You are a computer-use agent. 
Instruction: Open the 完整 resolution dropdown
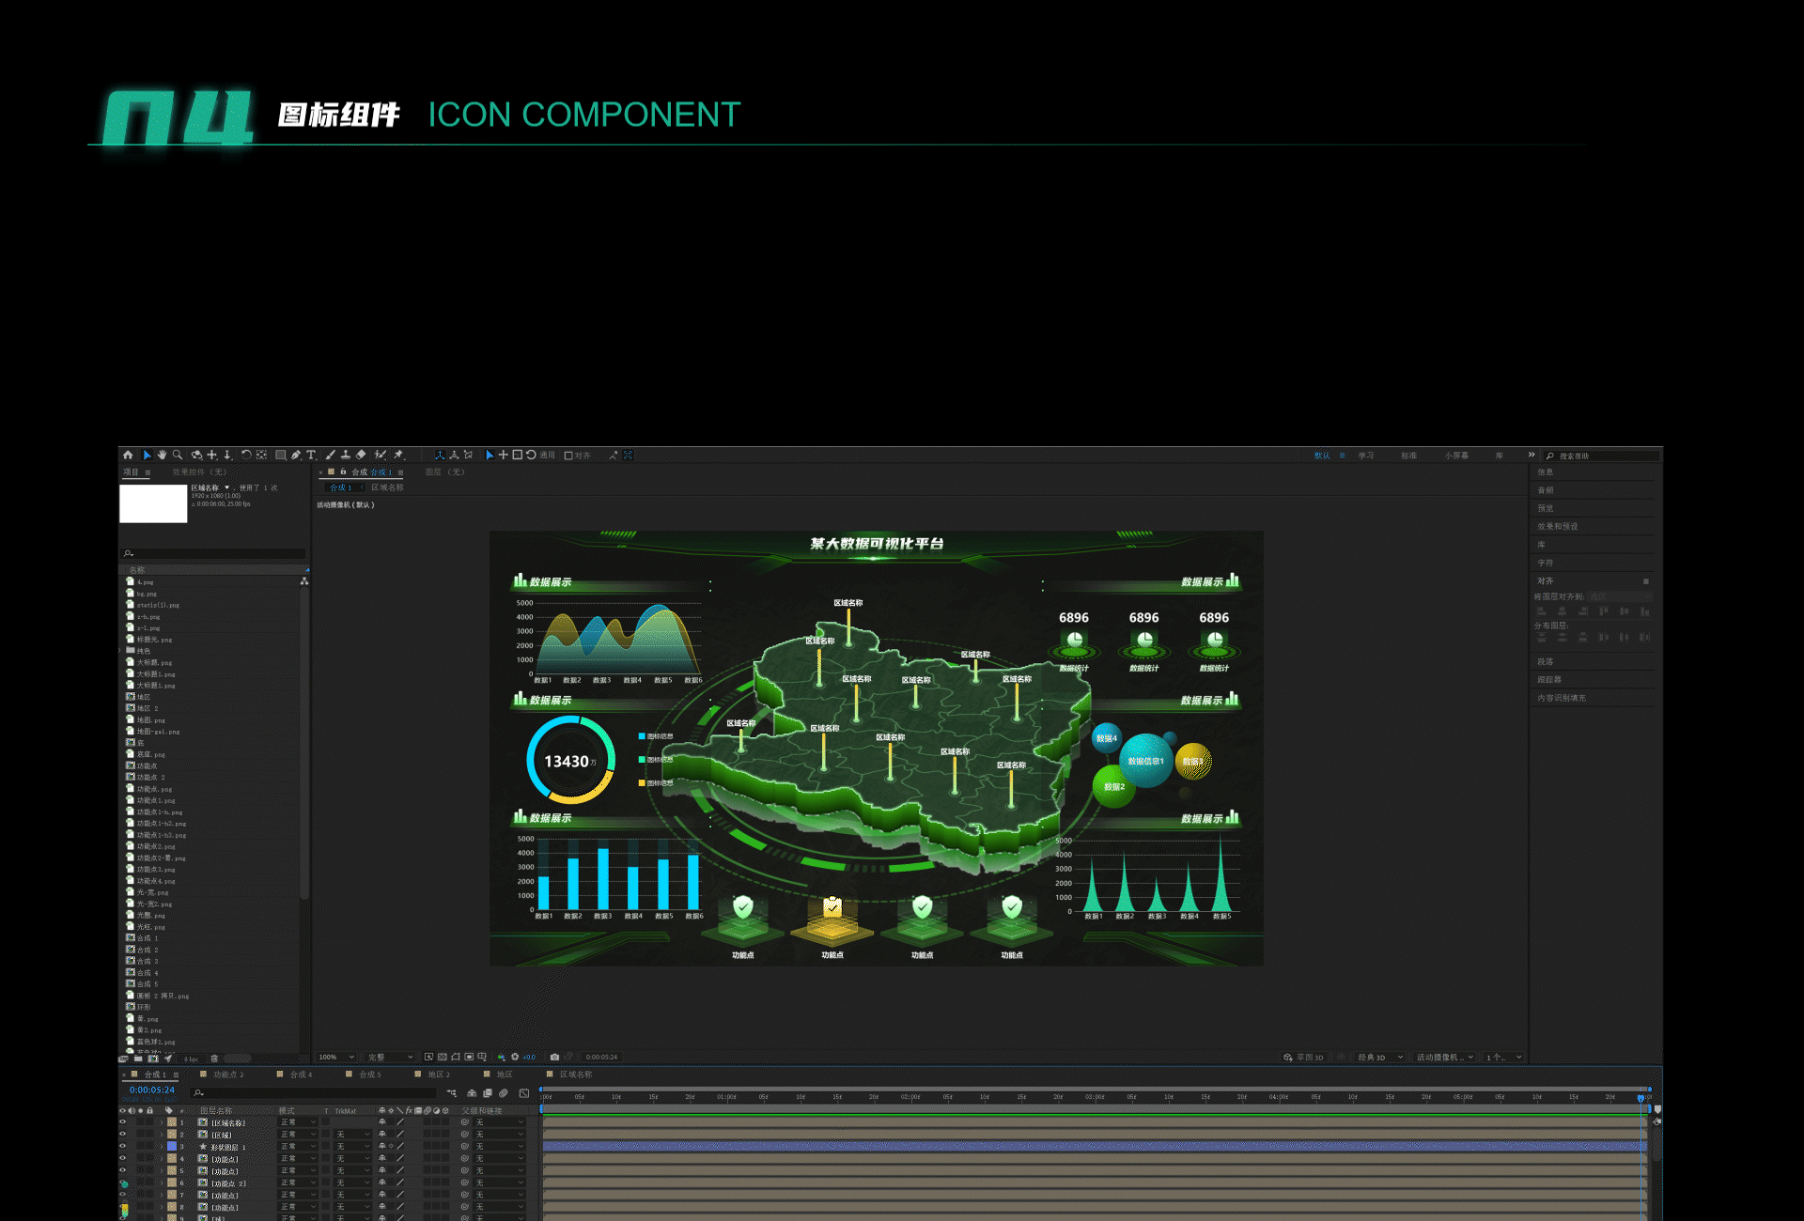(390, 1057)
